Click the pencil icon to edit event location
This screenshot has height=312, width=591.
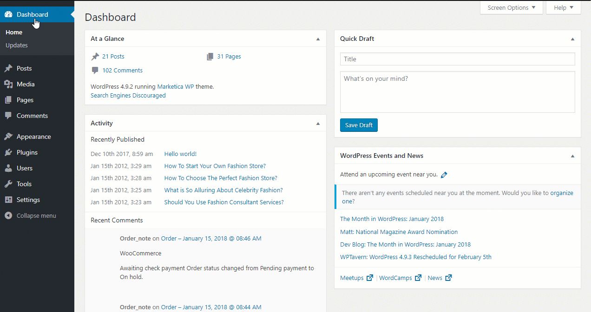(444, 175)
